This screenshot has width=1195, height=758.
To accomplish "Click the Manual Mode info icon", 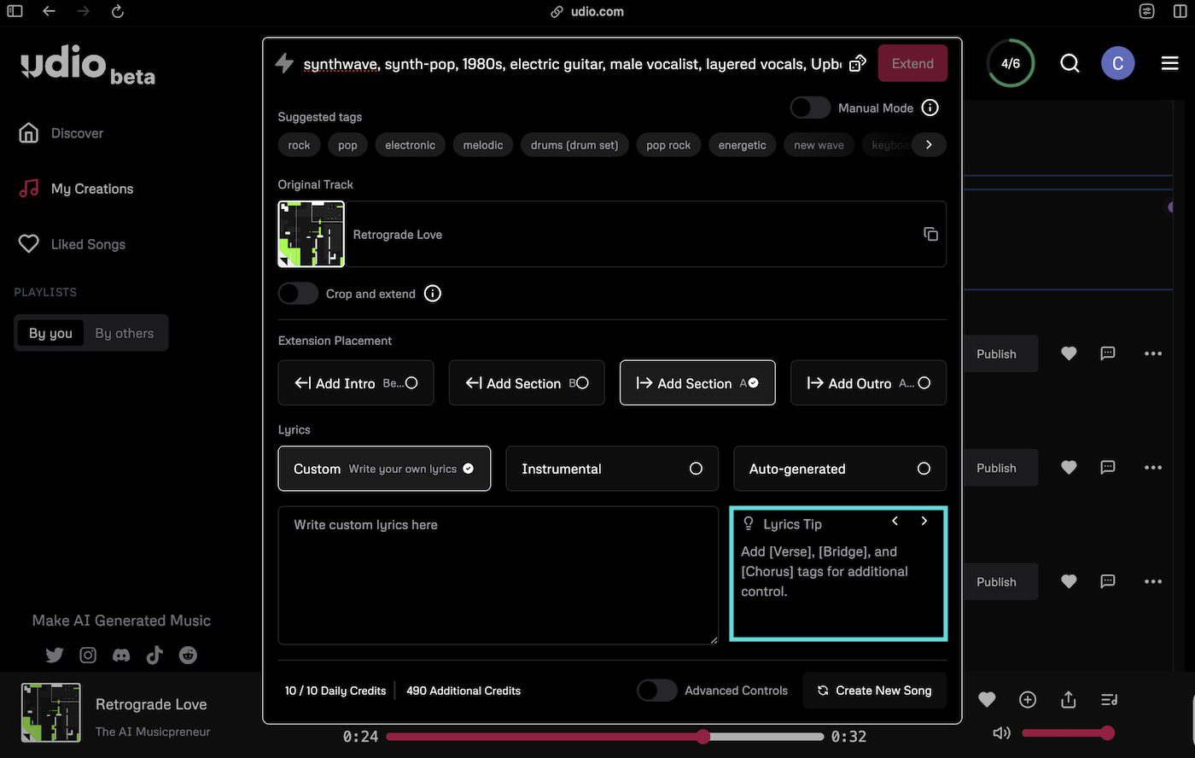I will 931,107.
